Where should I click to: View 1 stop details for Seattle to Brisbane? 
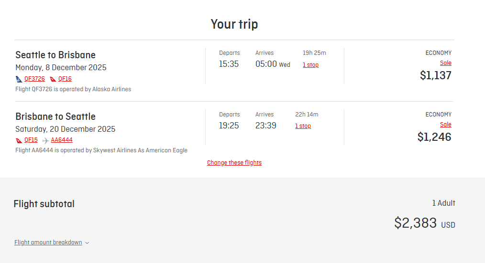click(x=310, y=65)
